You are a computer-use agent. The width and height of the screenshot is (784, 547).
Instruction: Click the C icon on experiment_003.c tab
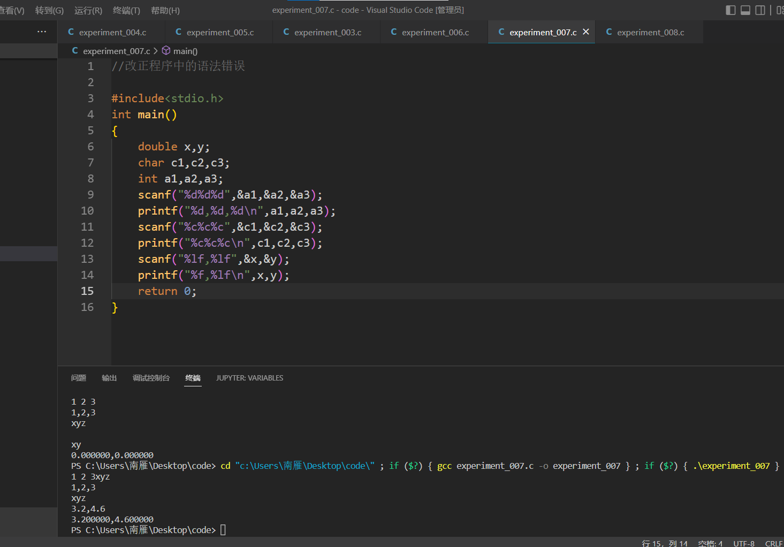[x=286, y=32]
